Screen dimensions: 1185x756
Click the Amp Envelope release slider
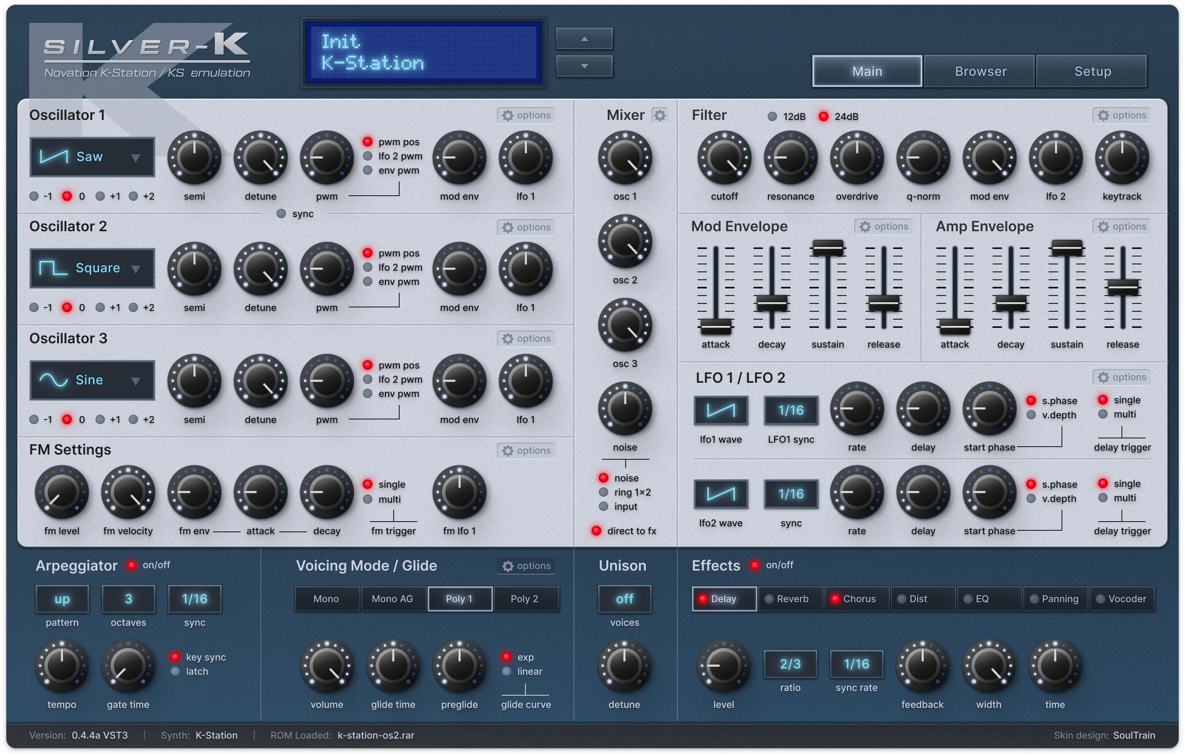[x=1123, y=286]
